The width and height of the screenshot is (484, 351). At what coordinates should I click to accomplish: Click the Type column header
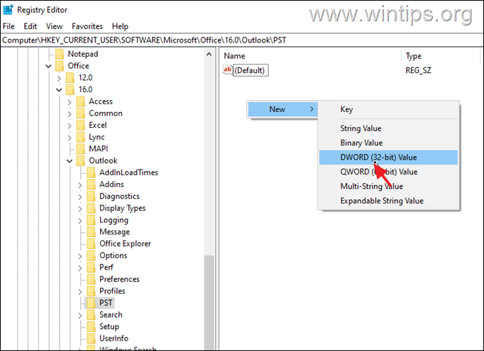click(x=414, y=56)
